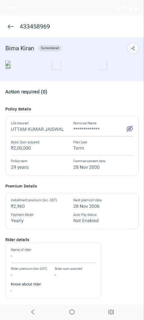Viewport: 144px width, 320px height.
Task: Tap the middle placeholder image in banner
Action: pos(56,65)
